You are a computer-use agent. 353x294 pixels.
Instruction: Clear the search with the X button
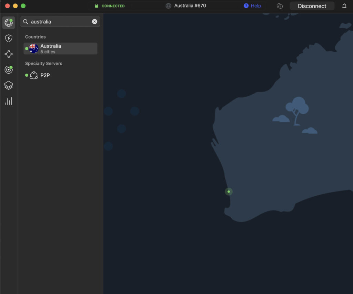[x=94, y=21]
